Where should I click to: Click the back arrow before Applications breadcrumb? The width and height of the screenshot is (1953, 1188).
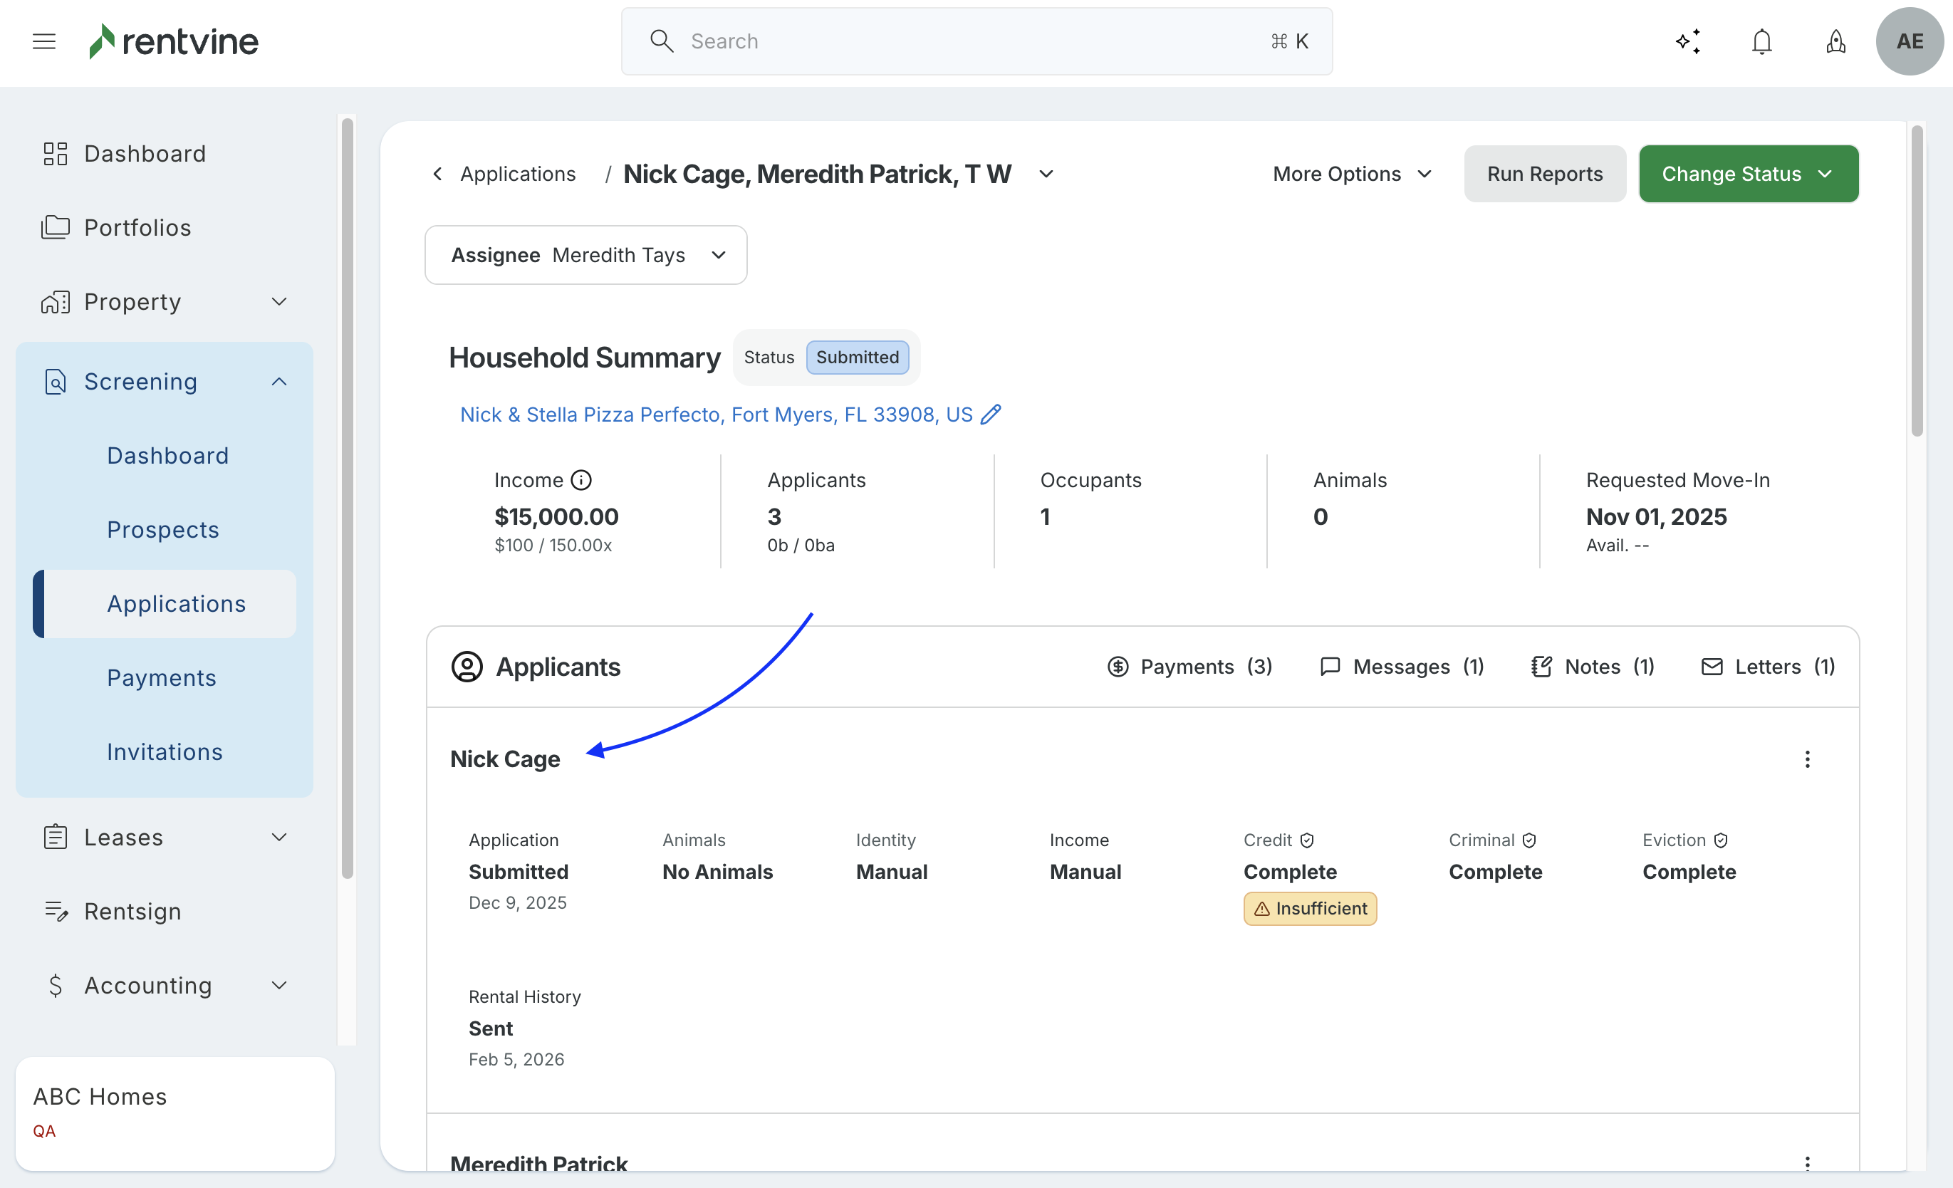click(x=437, y=174)
